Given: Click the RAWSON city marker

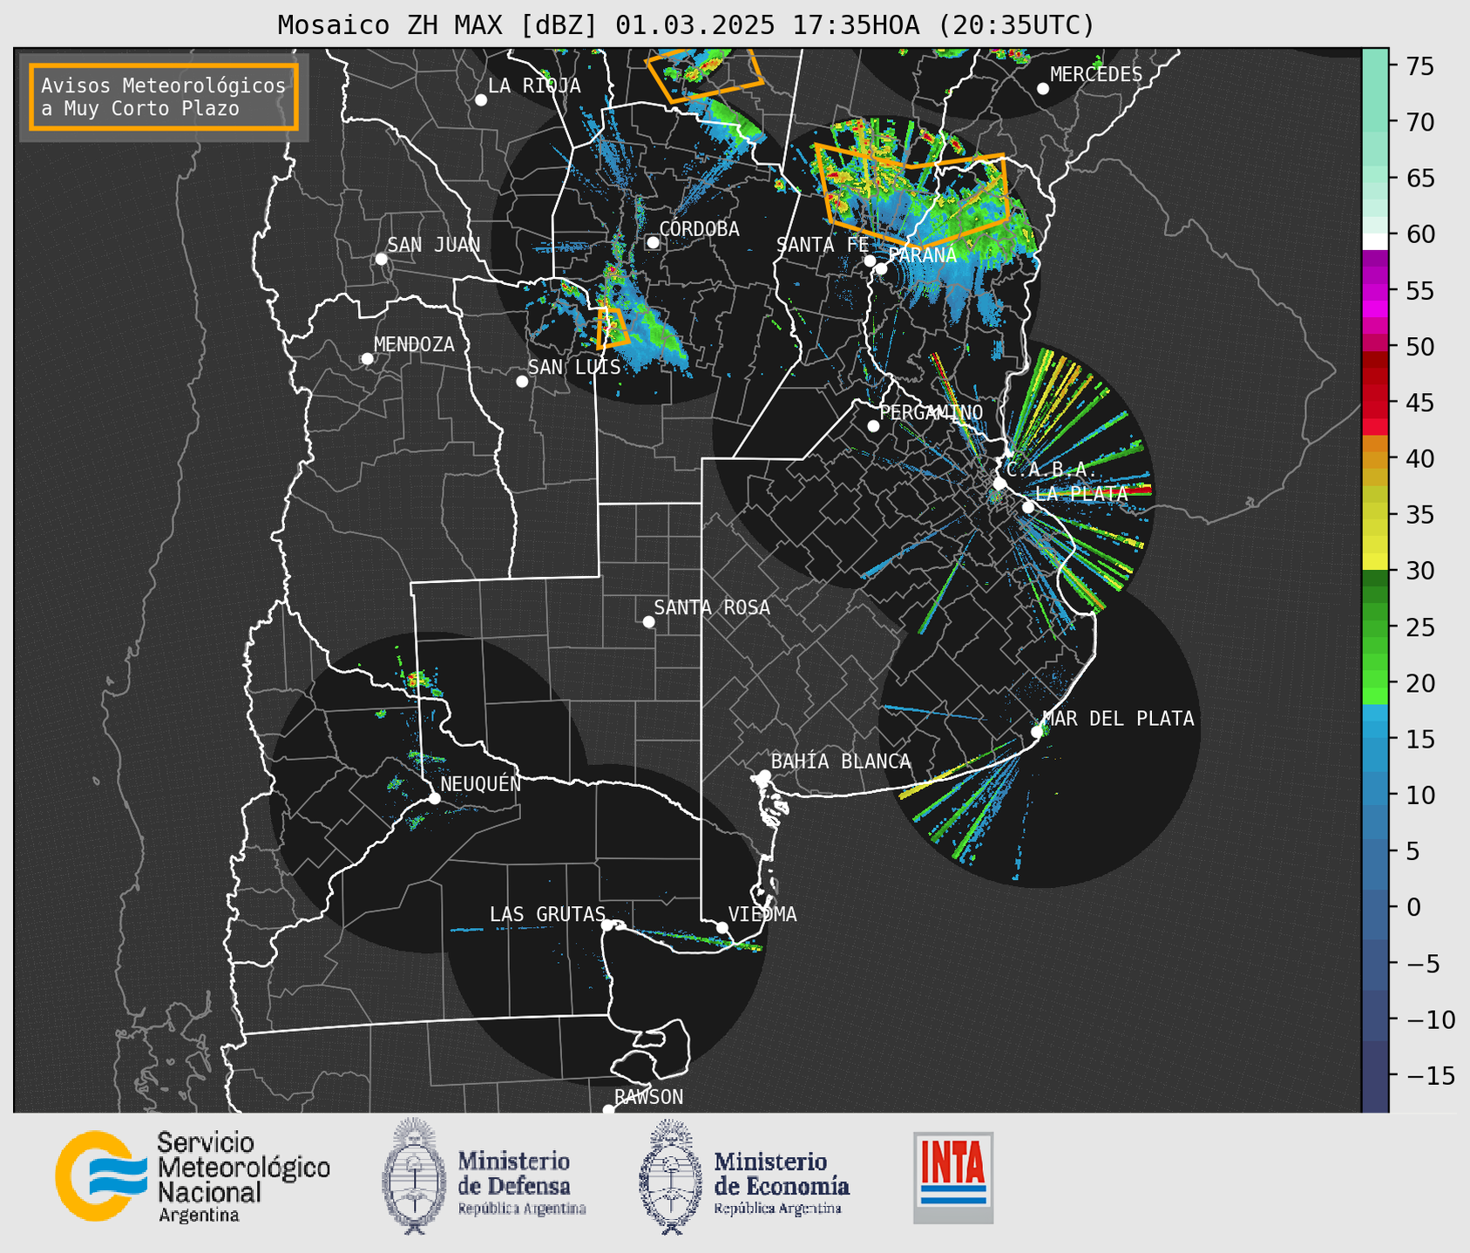Looking at the screenshot, I should [x=608, y=1110].
